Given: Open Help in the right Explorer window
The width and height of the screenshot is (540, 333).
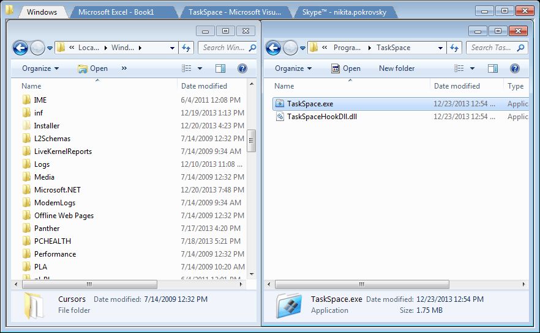Looking at the screenshot, I should click(515, 68).
